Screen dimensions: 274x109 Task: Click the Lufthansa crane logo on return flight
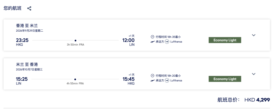click(x=167, y=80)
